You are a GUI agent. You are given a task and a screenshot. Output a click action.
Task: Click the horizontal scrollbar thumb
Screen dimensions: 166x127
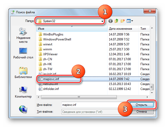79,97
